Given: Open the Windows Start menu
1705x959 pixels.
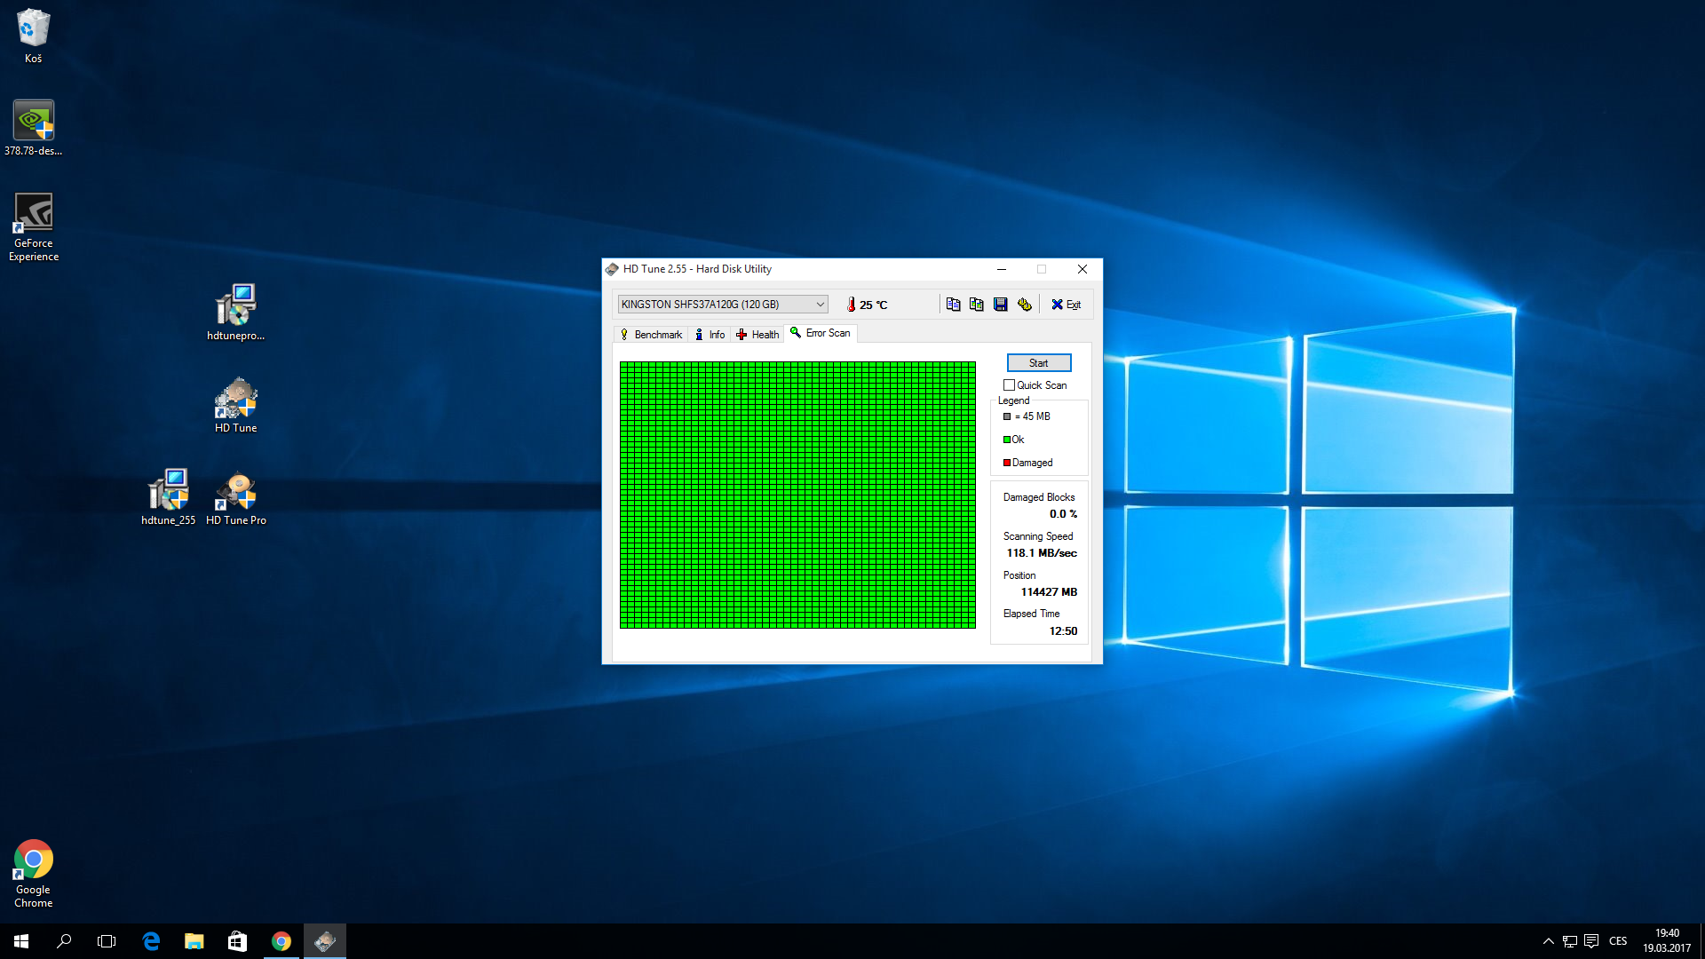Looking at the screenshot, I should coord(21,941).
